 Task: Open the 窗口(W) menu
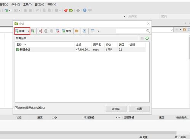tap(40, 5)
